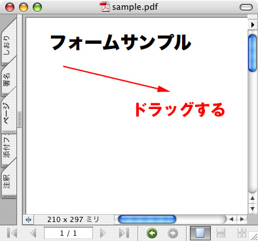Screen dimensions: 258x241
Task: Select single page layout view
Action: (200, 233)
